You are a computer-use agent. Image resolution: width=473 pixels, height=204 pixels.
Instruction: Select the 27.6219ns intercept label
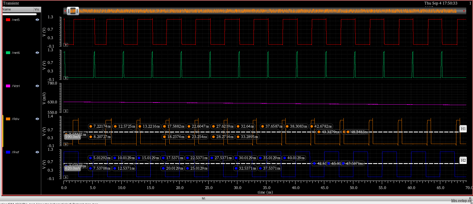223,126
